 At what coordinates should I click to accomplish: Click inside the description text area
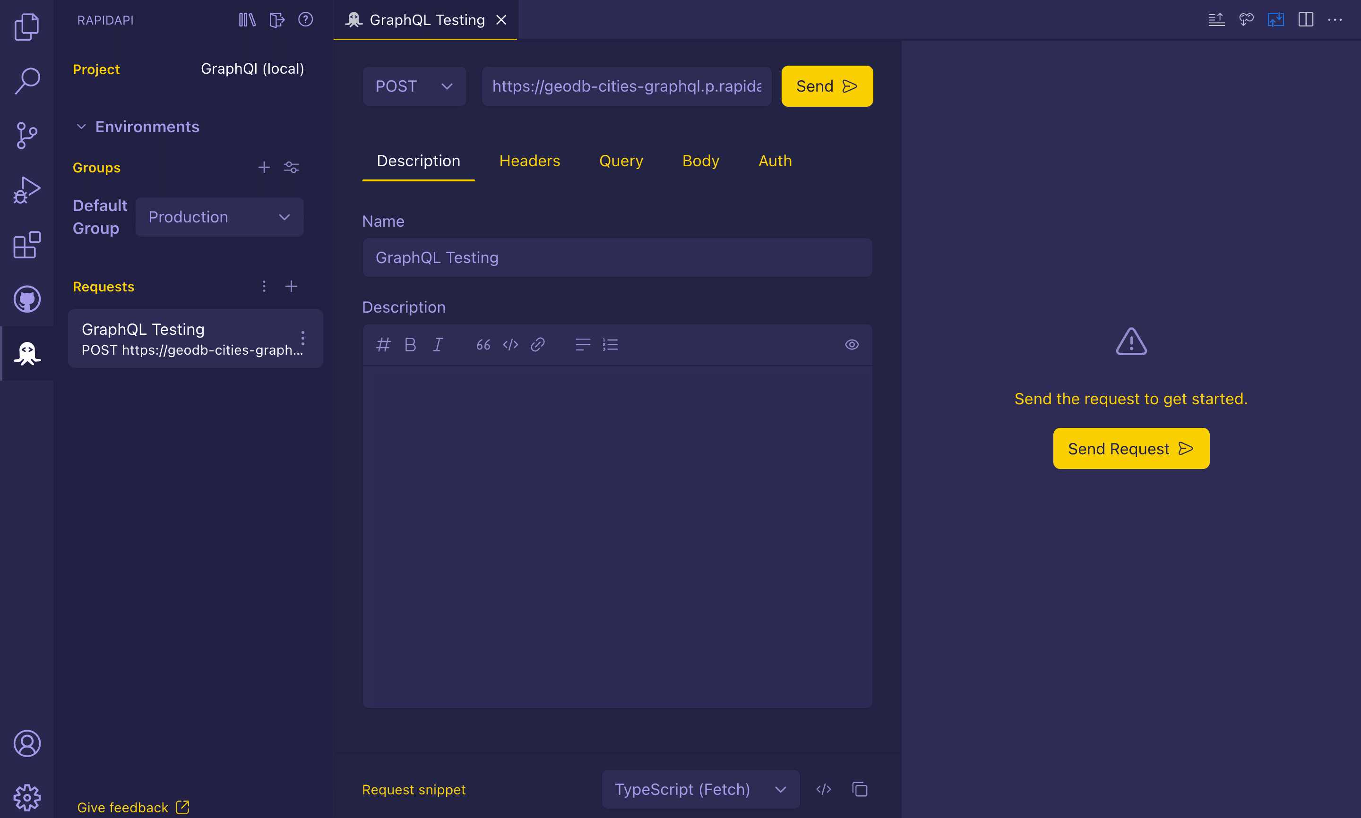pos(617,537)
